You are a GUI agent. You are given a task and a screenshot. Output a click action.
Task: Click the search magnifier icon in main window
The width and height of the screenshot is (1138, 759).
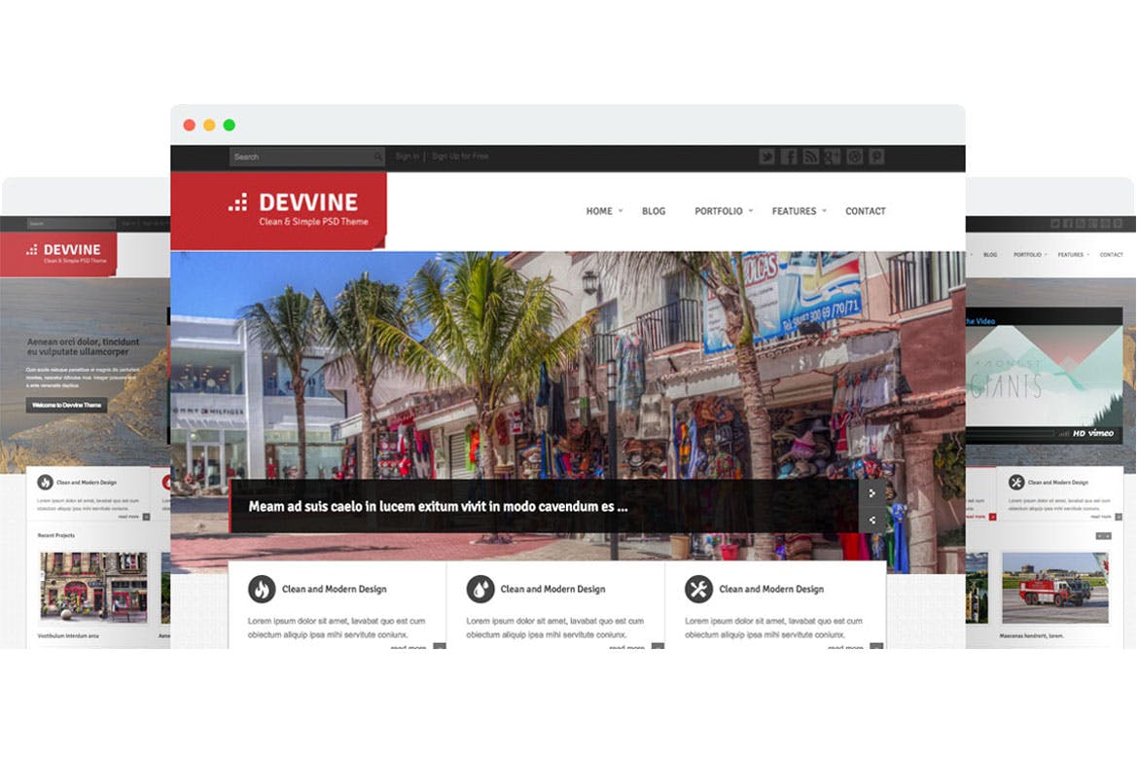[x=377, y=157]
